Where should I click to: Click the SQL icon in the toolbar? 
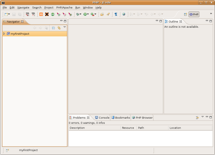(x=53, y=14)
